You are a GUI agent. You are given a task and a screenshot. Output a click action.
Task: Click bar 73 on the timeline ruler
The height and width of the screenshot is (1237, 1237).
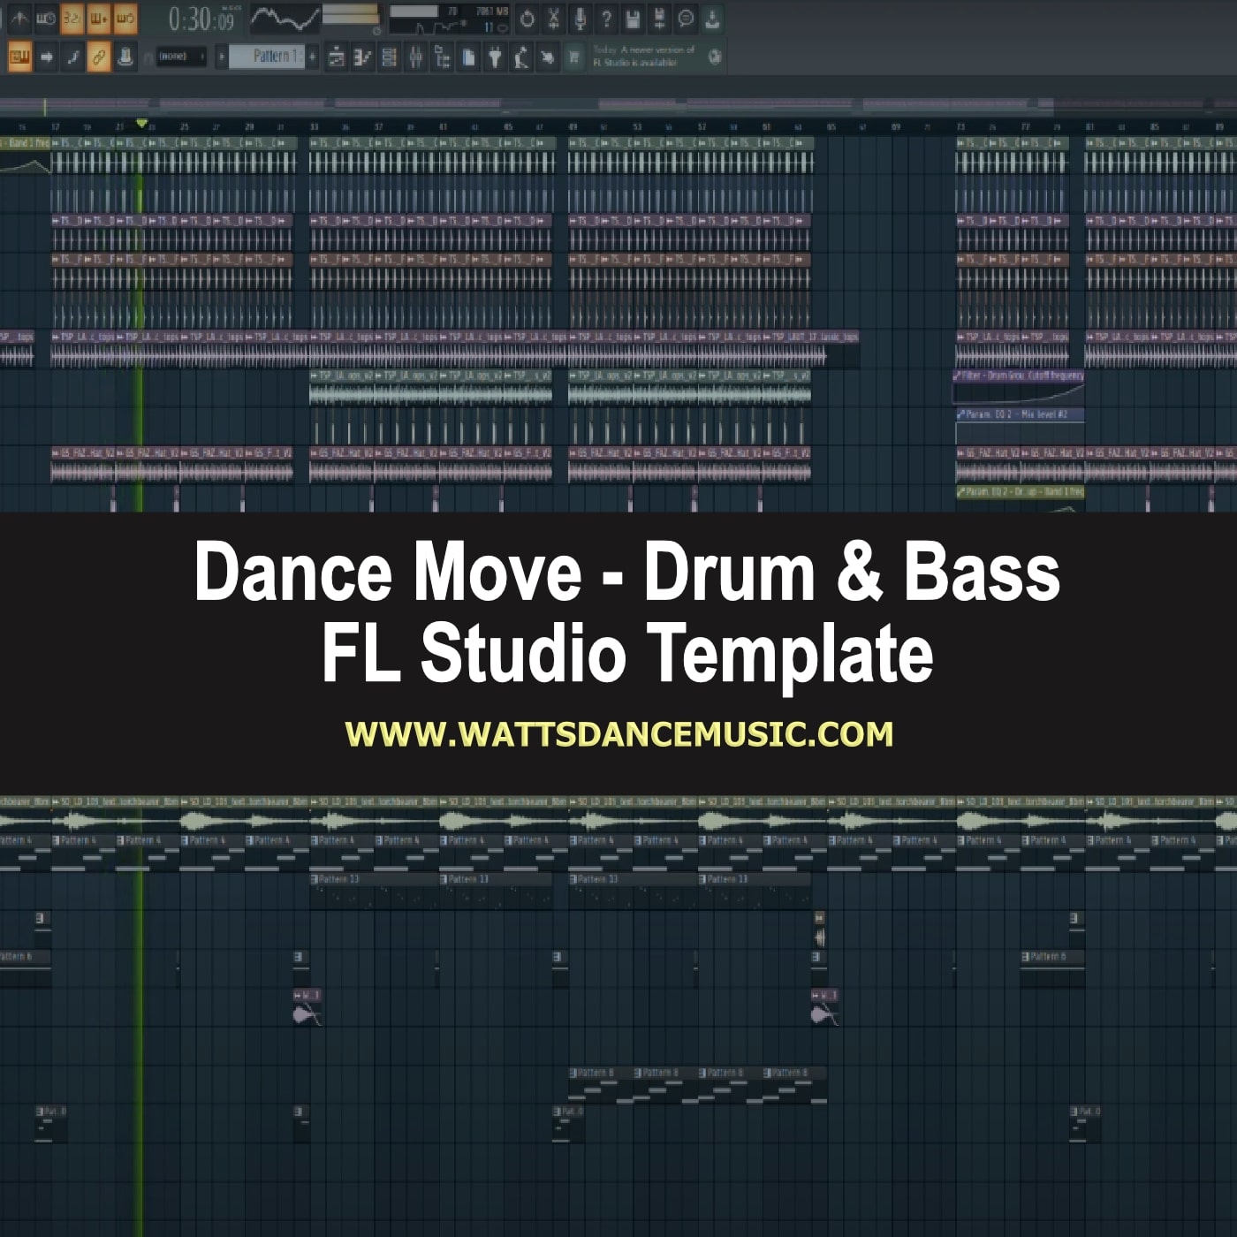point(960,127)
